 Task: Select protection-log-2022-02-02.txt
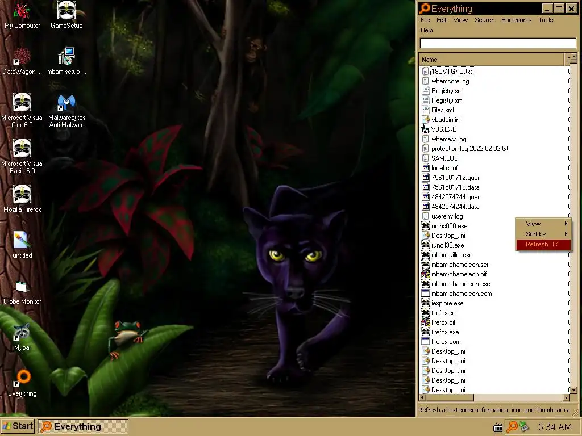(469, 149)
